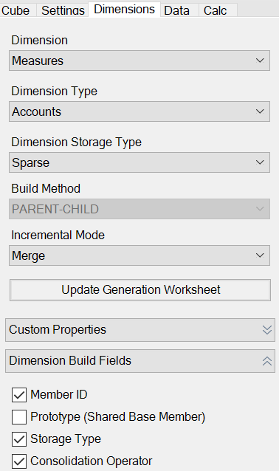
Task: Open the Dimension Type dropdown showing Accounts
Action: 139,111
